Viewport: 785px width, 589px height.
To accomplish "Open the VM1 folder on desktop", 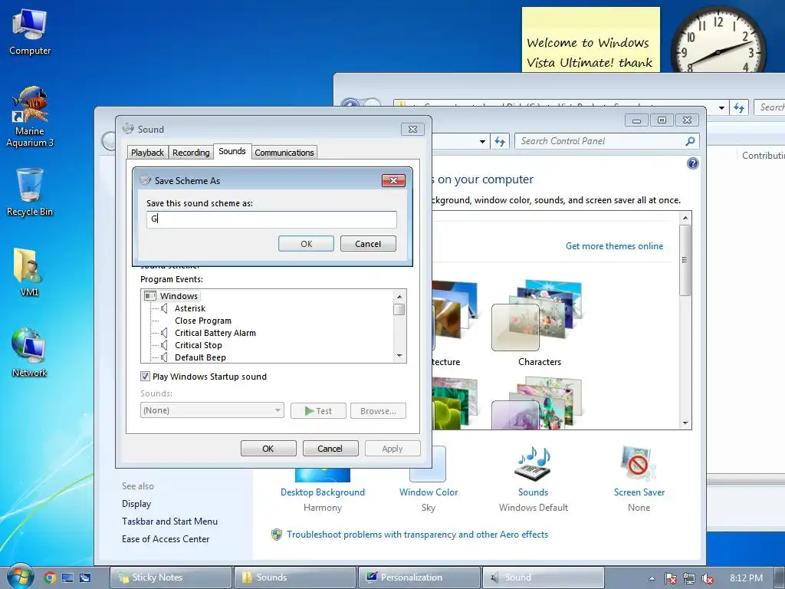I will (30, 272).
